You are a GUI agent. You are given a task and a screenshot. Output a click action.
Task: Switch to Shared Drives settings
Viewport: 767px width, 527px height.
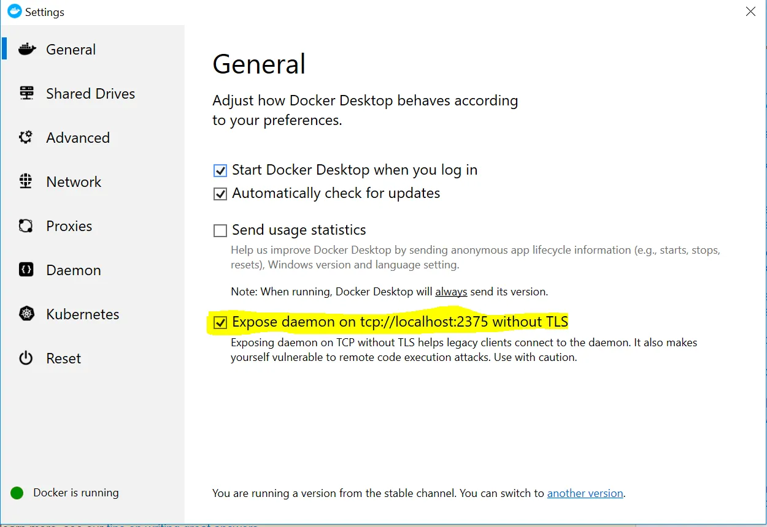[90, 94]
